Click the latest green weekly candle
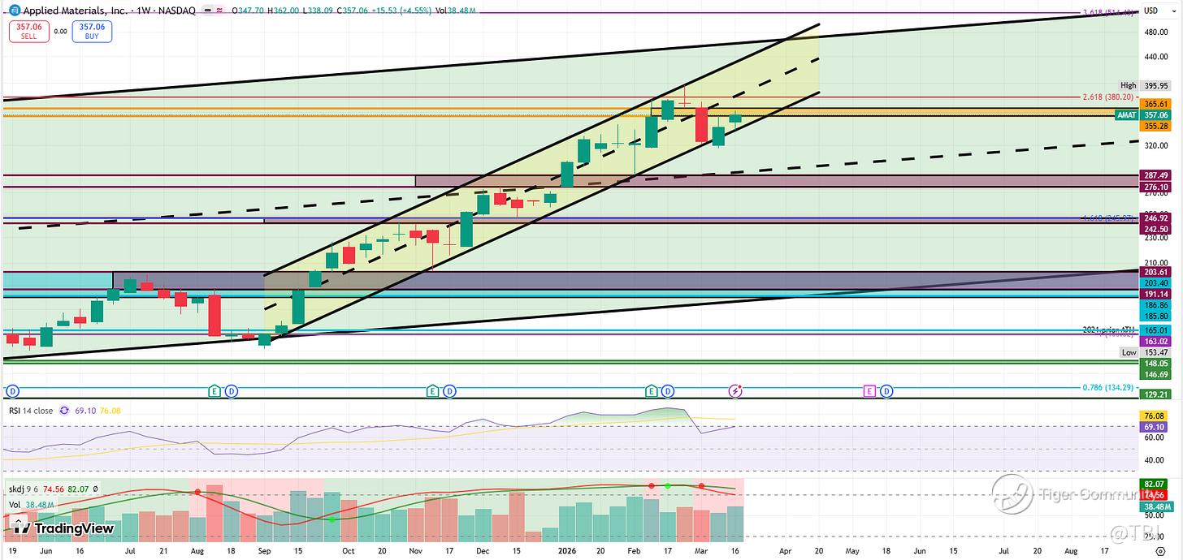 pos(735,118)
